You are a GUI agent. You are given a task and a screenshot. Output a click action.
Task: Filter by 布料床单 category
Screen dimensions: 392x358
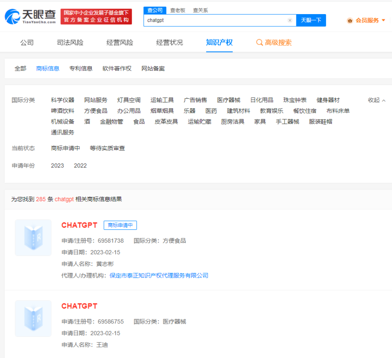[338, 111]
